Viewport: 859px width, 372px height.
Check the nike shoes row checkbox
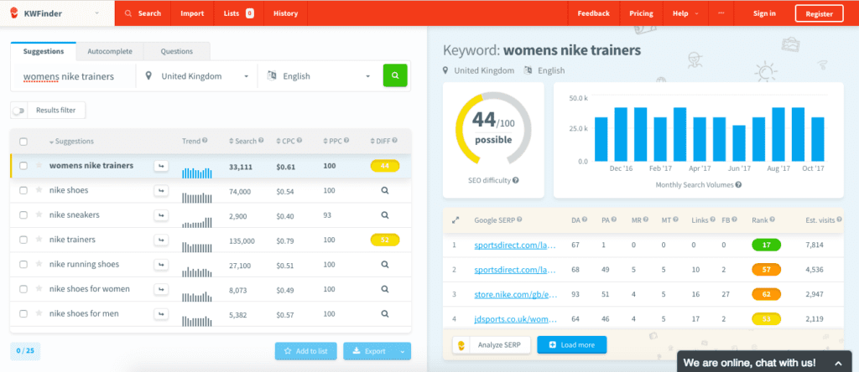[23, 190]
